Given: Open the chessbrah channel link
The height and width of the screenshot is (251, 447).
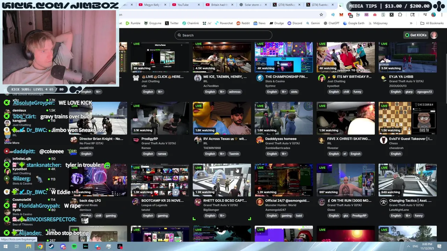Looking at the screenshot, I should tap(396, 148).
